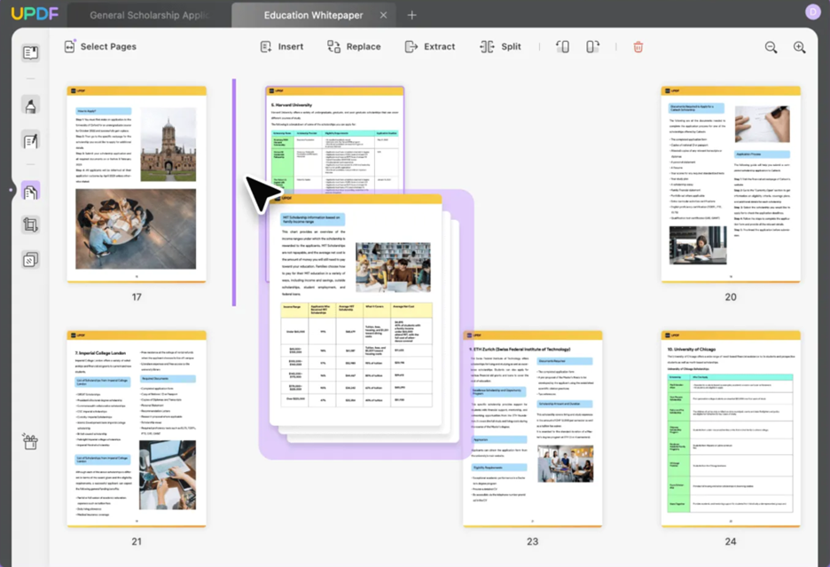Rotate selected pages counterclockwise

click(562, 47)
